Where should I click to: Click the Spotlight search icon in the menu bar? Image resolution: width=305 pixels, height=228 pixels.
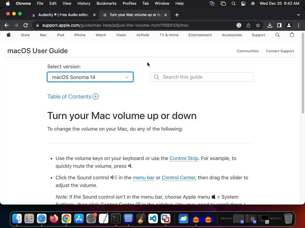(234, 4)
